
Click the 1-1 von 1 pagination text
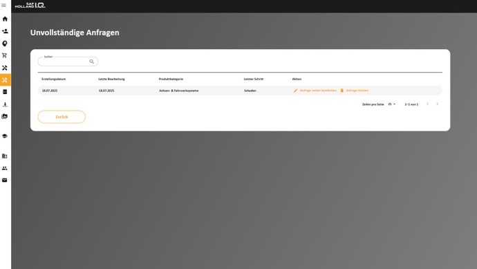point(411,104)
